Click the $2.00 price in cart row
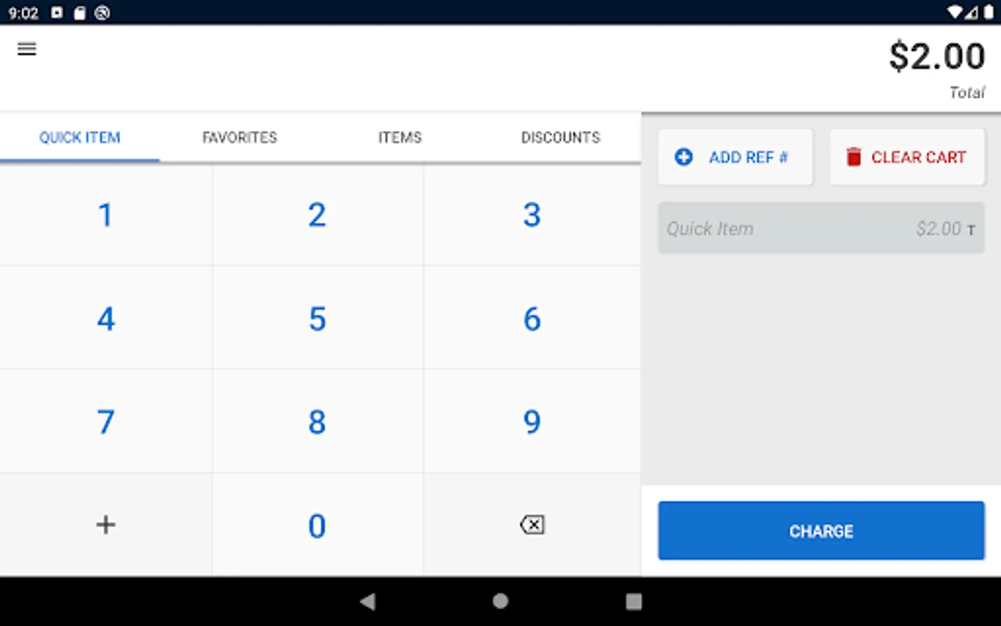Image resolution: width=1001 pixels, height=626 pixels. [938, 229]
